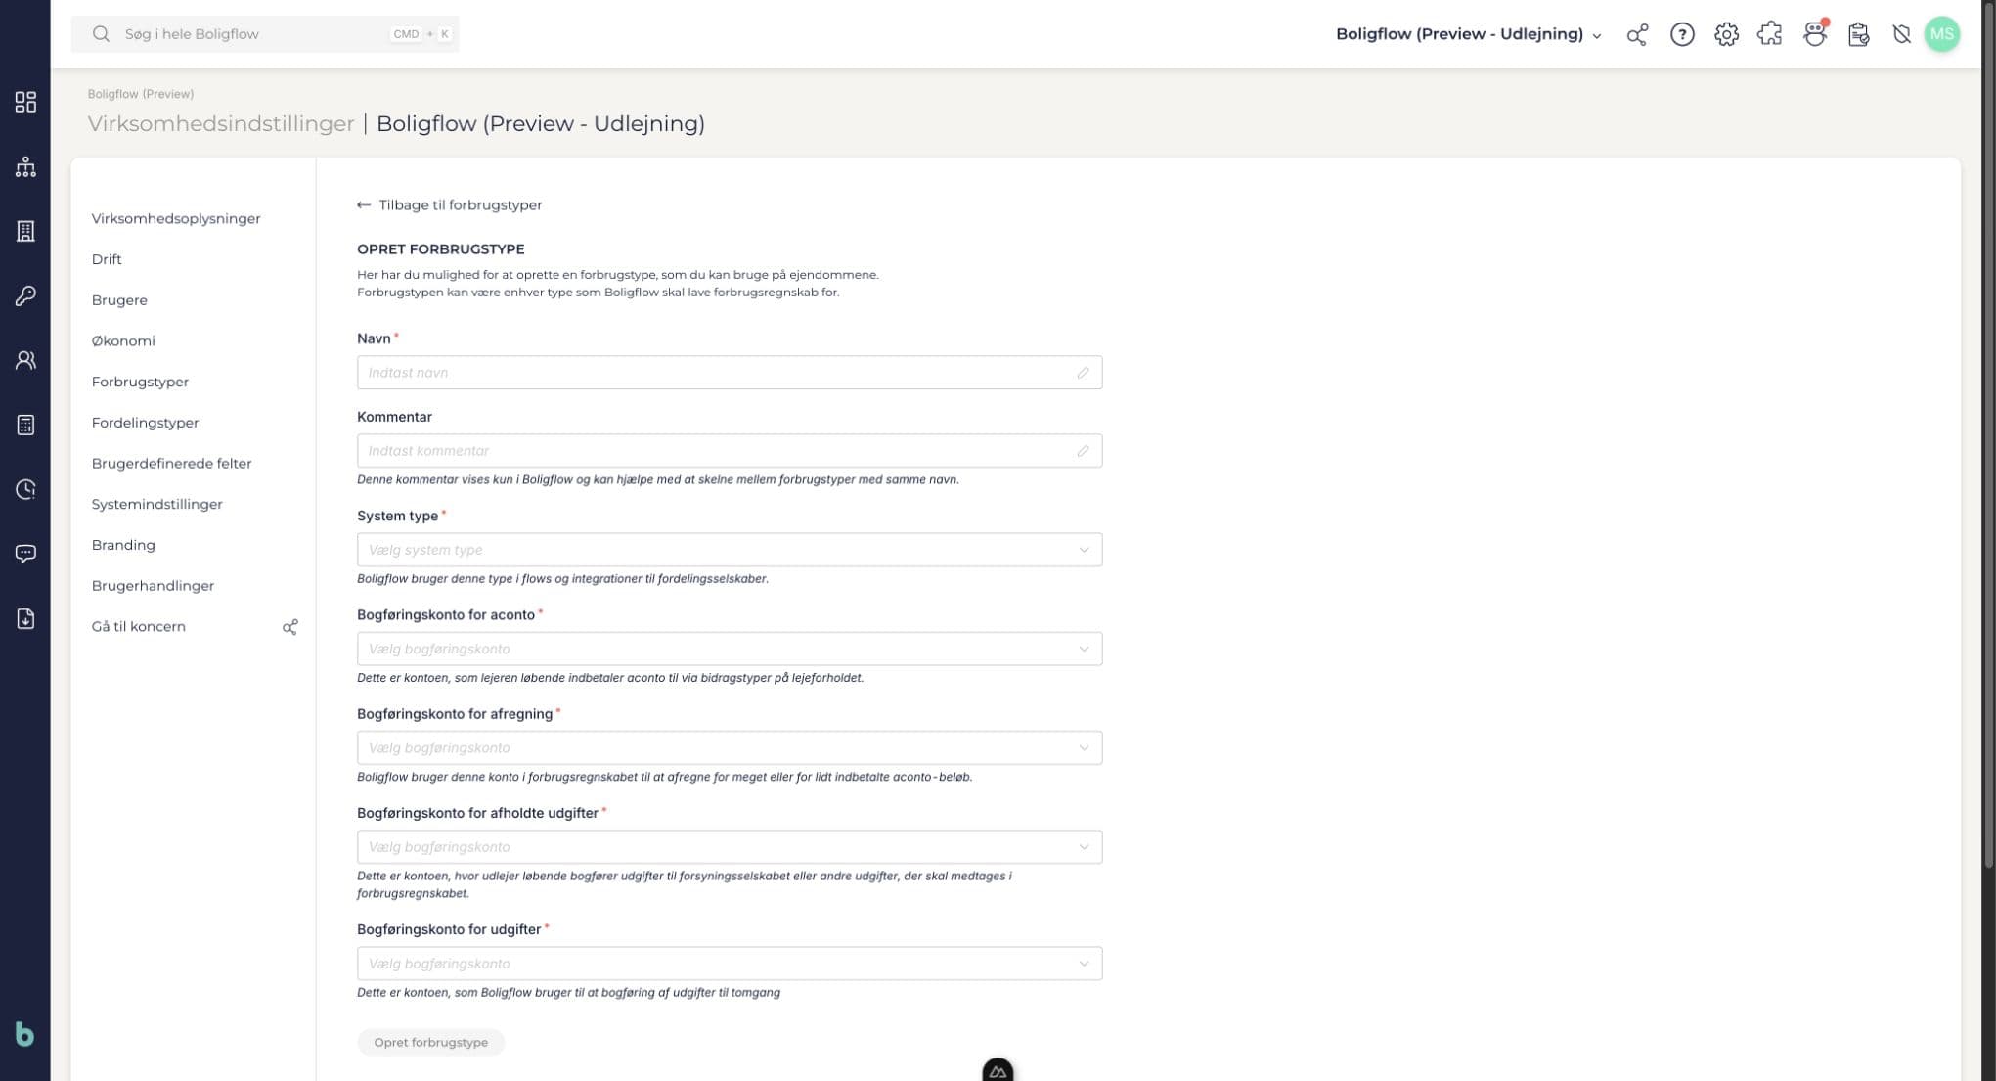Open the Bogføringskonto for aconto dropdown
This screenshot has height=1081, width=1996.
coord(730,649)
